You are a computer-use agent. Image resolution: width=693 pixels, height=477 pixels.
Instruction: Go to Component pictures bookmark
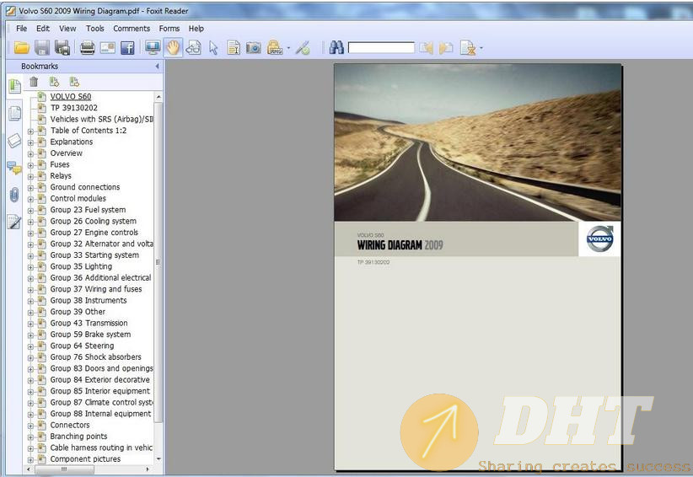tap(85, 459)
